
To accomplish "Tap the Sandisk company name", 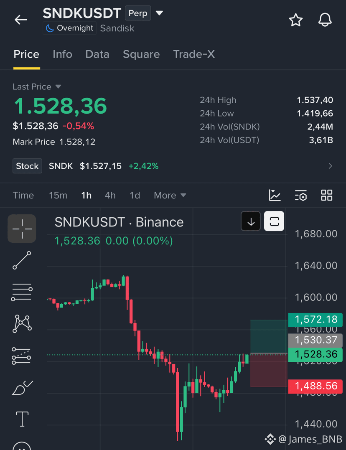I will [x=117, y=28].
